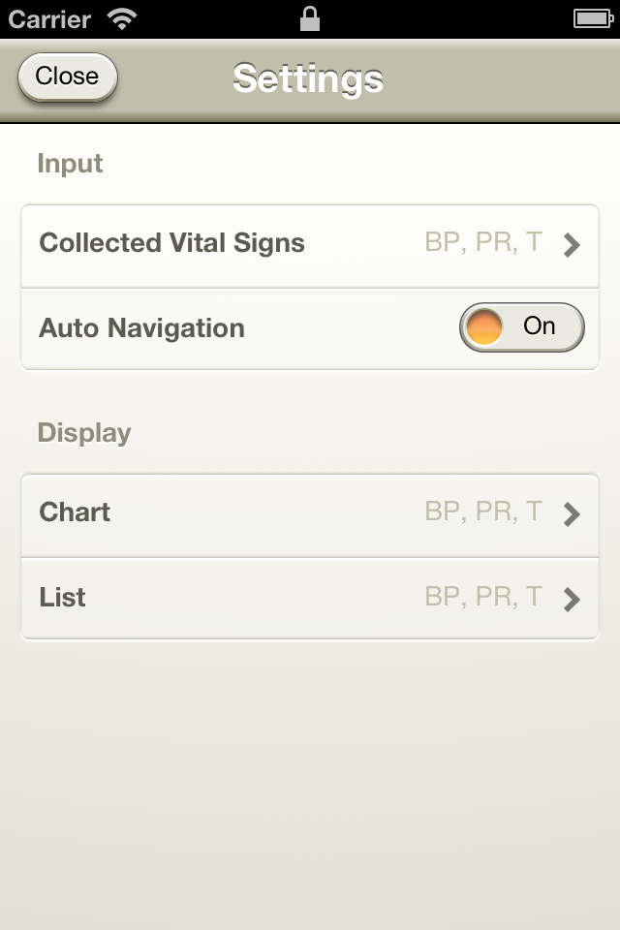Click the battery icon in the status bar

pyautogui.click(x=593, y=19)
